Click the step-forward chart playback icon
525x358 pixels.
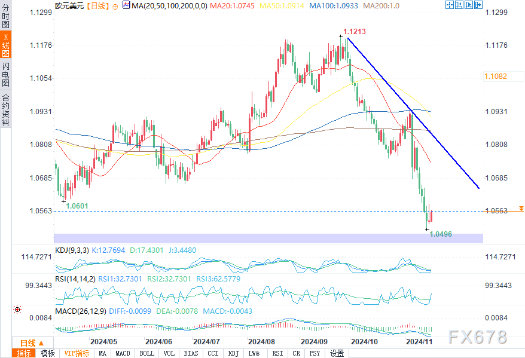(x=469, y=5)
